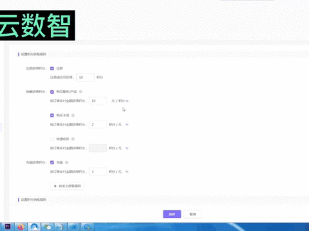The width and height of the screenshot is (309, 231).
Task: Click the 自定义获取规则 add-rule button
Action: pyautogui.click(x=67, y=186)
